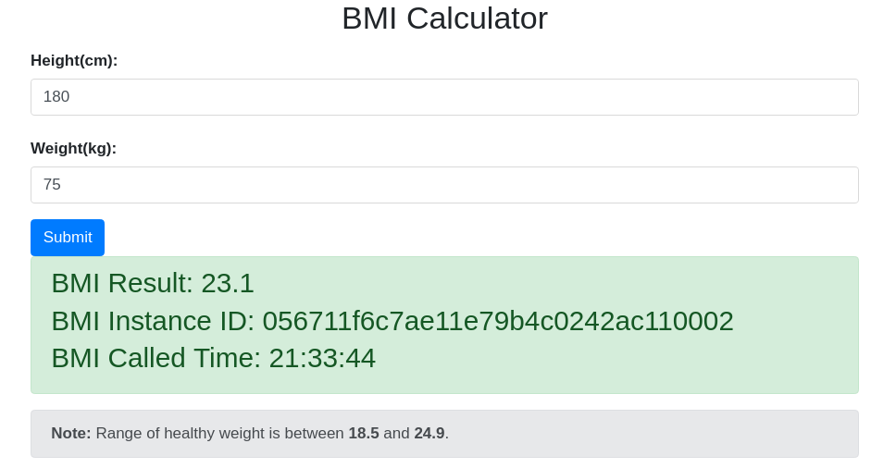896x468 pixels.
Task: Focus the Height(cm) input field
Action: click(x=444, y=97)
